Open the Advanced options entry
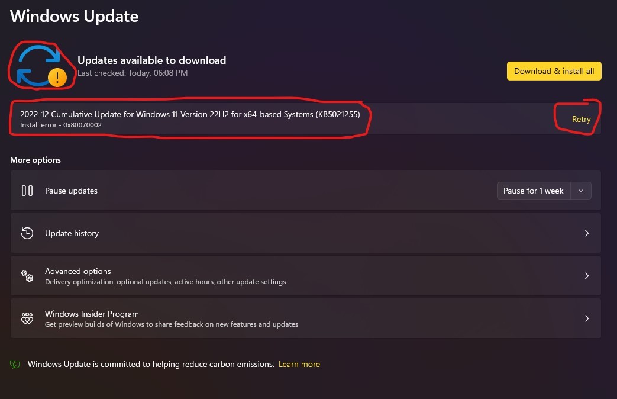Viewport: 617px width, 399px height. [x=296, y=276]
